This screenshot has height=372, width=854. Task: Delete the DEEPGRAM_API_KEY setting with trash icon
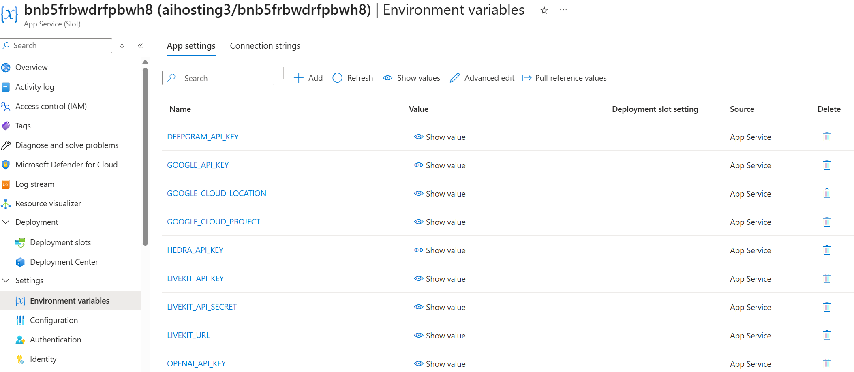click(x=827, y=137)
